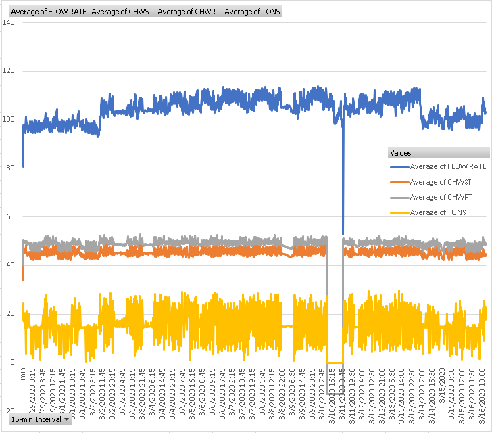This screenshot has height=433, width=492.
Task: Click the -20 label on the vertical axis
Action: pos(9,411)
